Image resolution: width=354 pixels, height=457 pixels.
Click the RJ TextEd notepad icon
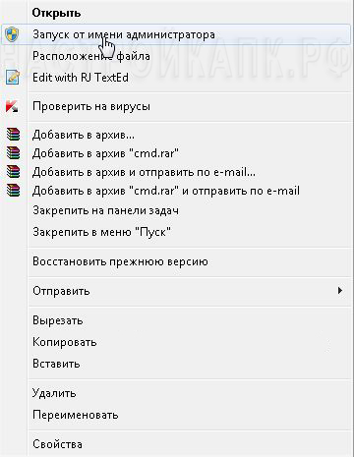point(13,78)
